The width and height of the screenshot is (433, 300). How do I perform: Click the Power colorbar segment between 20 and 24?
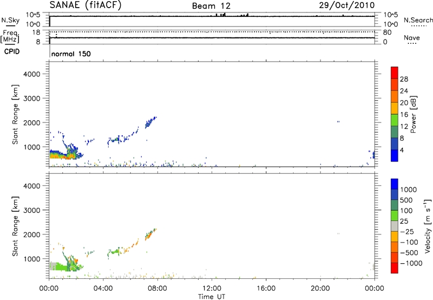click(395, 96)
